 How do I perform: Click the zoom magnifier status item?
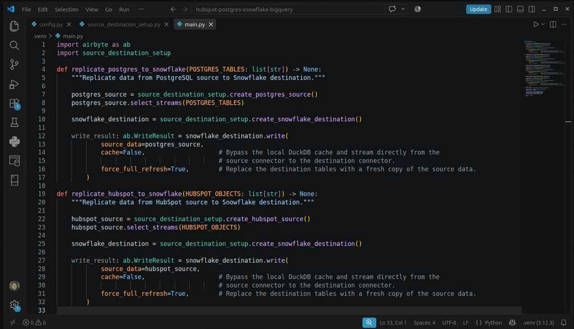pos(369,322)
